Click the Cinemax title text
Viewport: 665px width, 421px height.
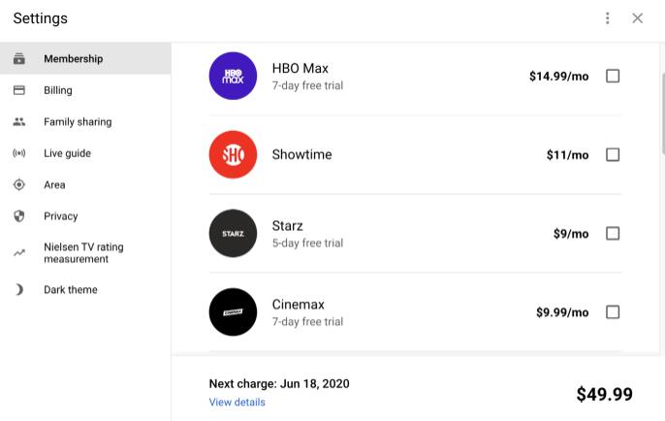(299, 305)
